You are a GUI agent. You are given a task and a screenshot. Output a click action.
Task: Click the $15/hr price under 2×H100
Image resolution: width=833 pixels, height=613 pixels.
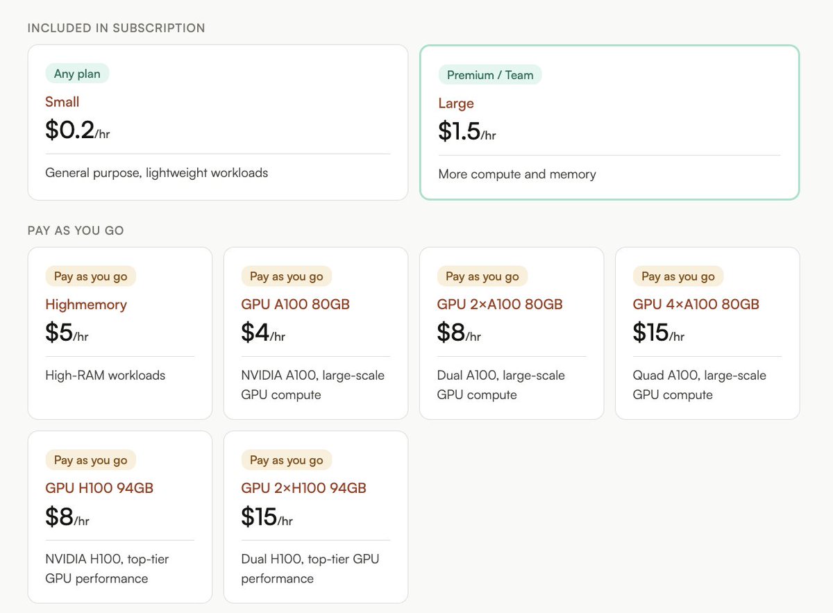click(x=267, y=517)
